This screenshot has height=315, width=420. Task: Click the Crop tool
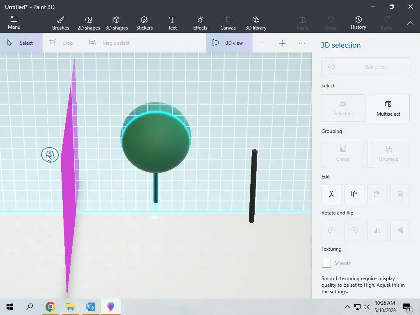tap(62, 43)
